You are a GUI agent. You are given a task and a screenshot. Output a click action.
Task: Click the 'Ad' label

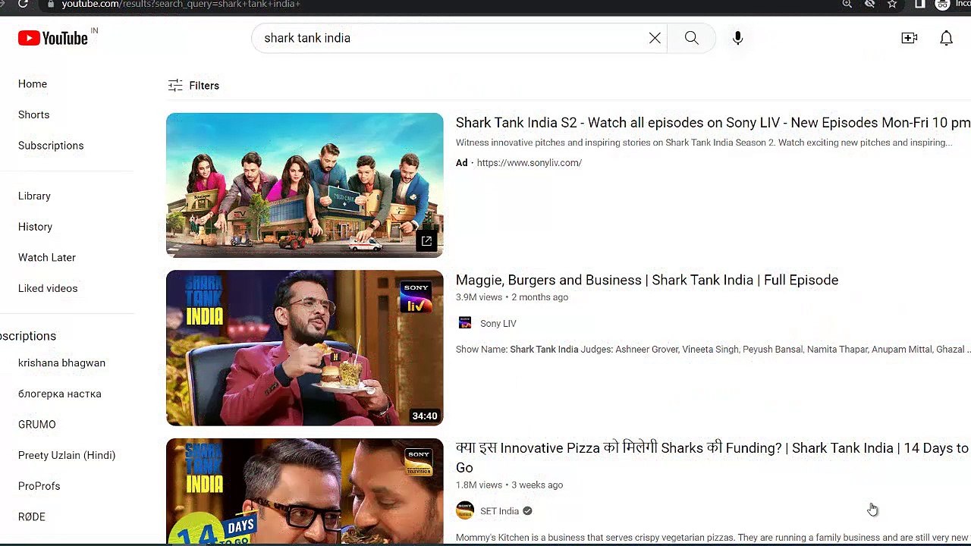click(461, 163)
